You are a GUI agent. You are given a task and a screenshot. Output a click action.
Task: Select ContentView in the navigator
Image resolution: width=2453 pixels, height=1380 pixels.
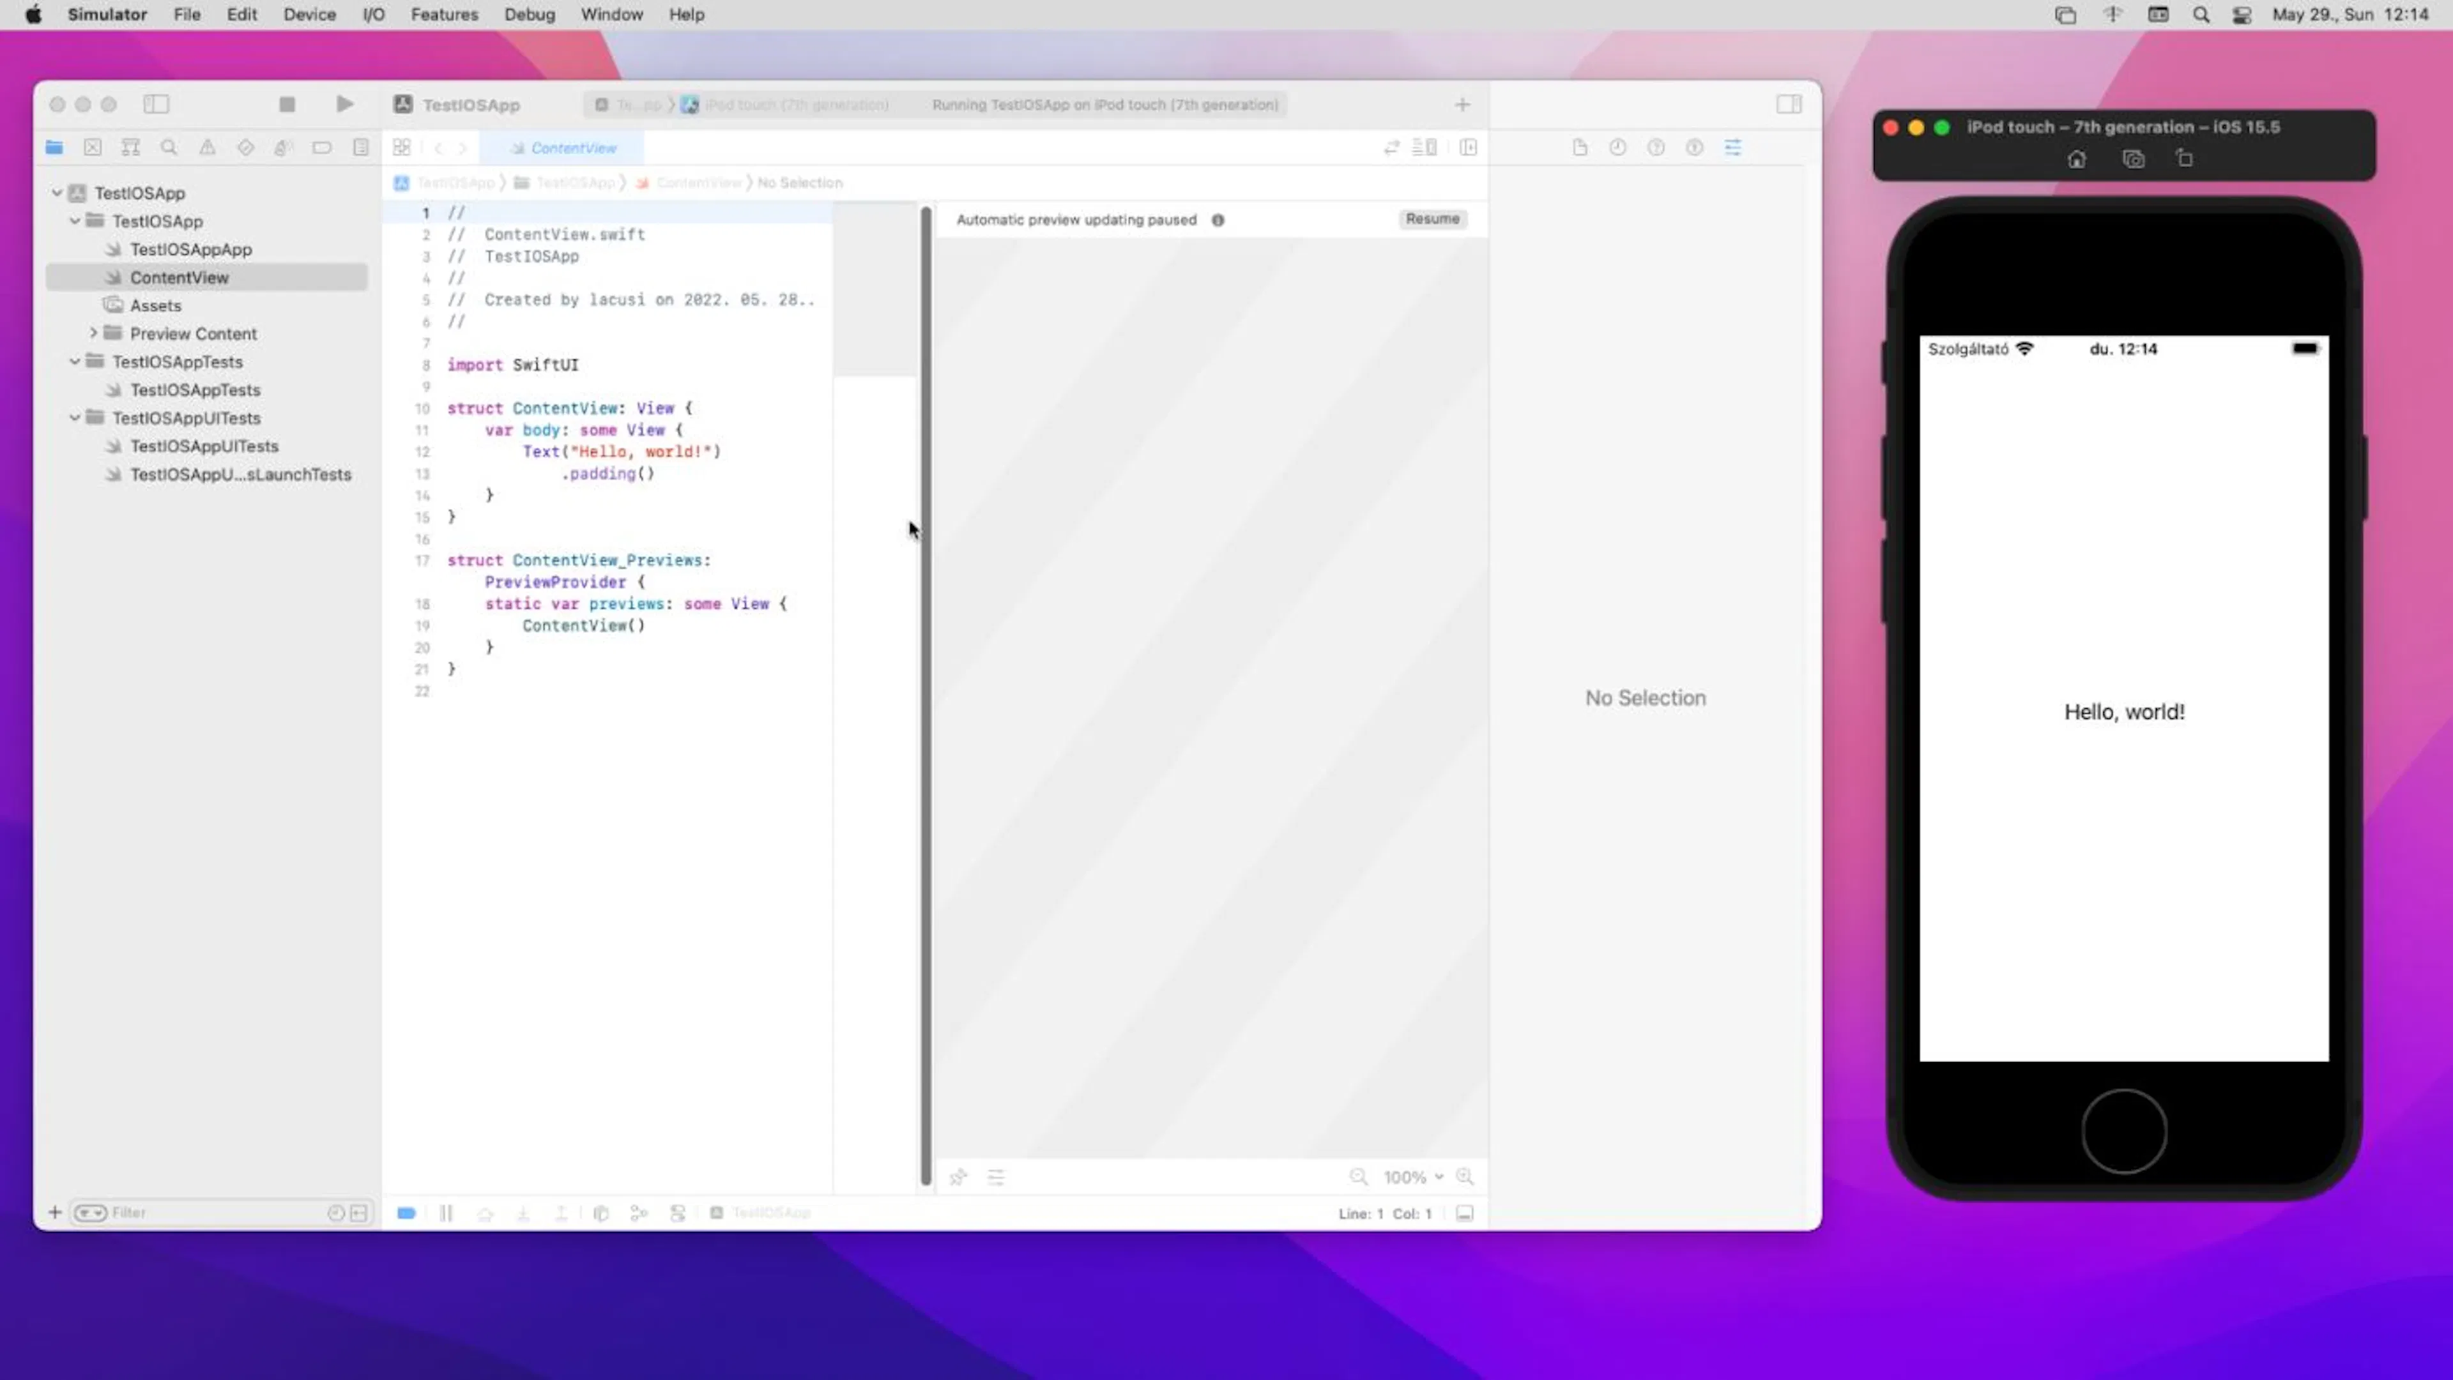(206, 277)
